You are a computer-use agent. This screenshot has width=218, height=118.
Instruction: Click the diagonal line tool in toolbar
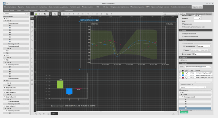40,14
